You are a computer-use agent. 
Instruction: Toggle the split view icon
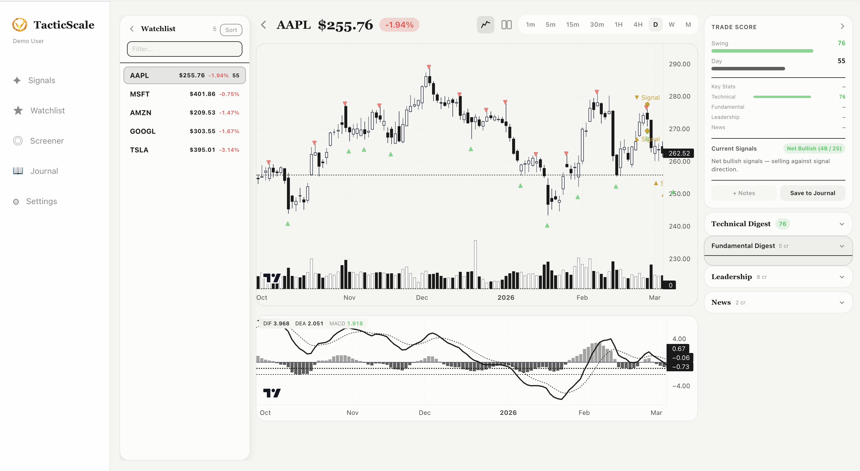(x=506, y=24)
